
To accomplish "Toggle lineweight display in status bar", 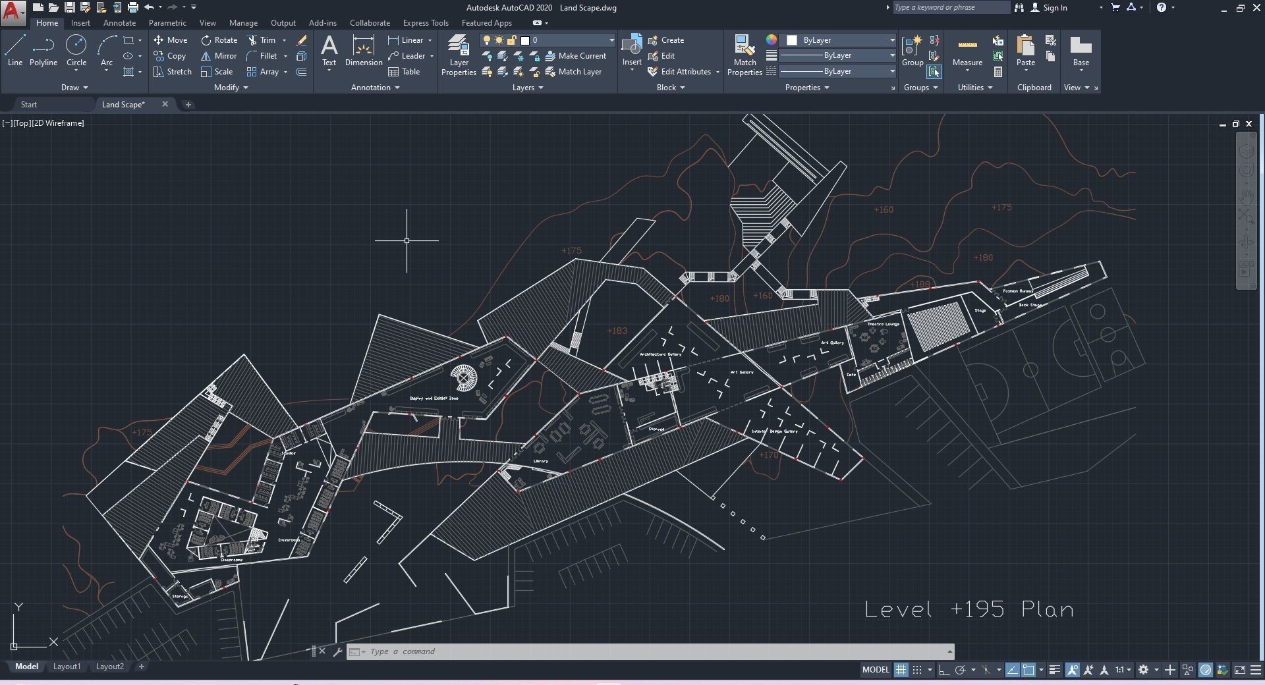I will pyautogui.click(x=1055, y=670).
